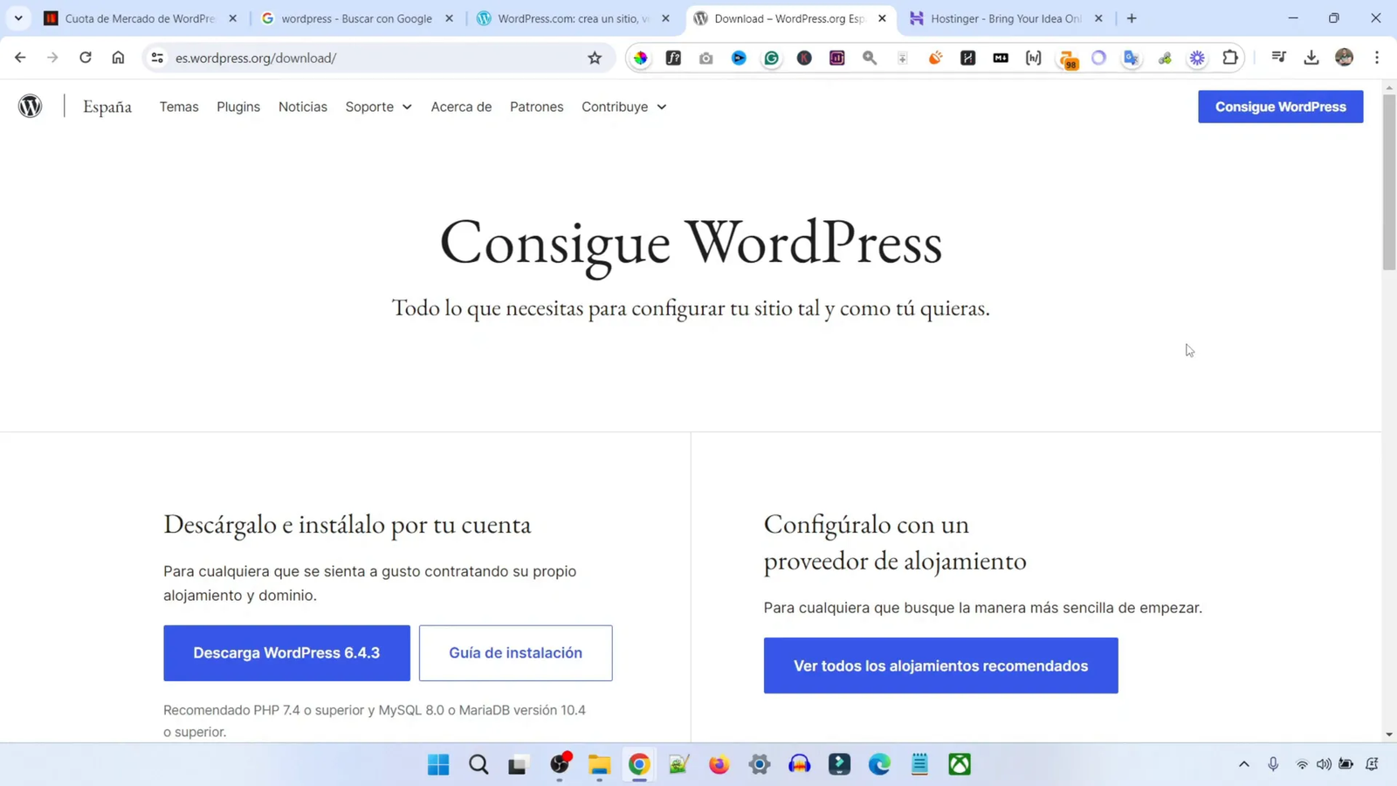
Task: Open browser profile avatar icon
Action: (x=1344, y=58)
